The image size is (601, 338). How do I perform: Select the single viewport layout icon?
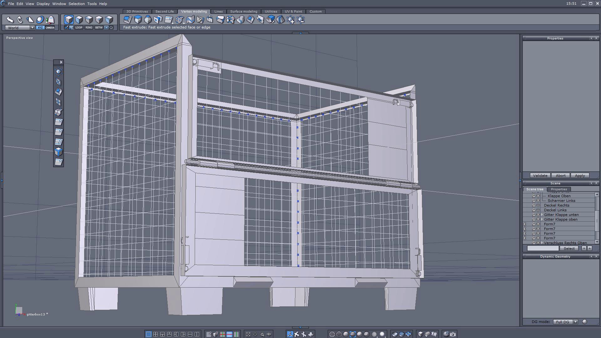(149, 334)
